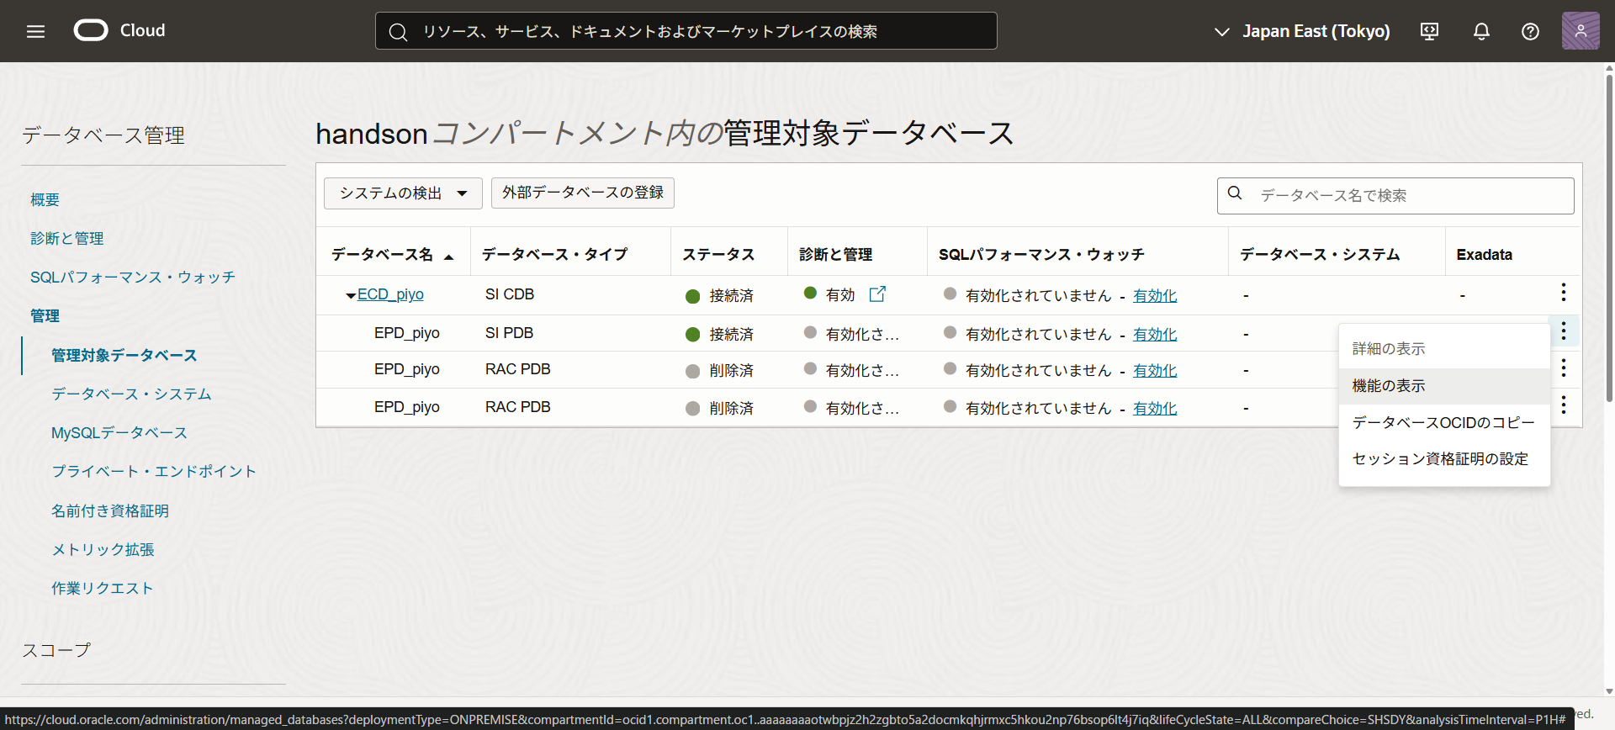Click the ステータス column header
Screen dimensions: 1615x730
[x=718, y=255]
